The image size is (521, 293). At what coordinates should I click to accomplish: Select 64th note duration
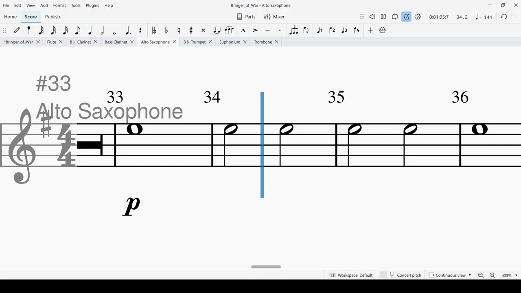coord(41,30)
